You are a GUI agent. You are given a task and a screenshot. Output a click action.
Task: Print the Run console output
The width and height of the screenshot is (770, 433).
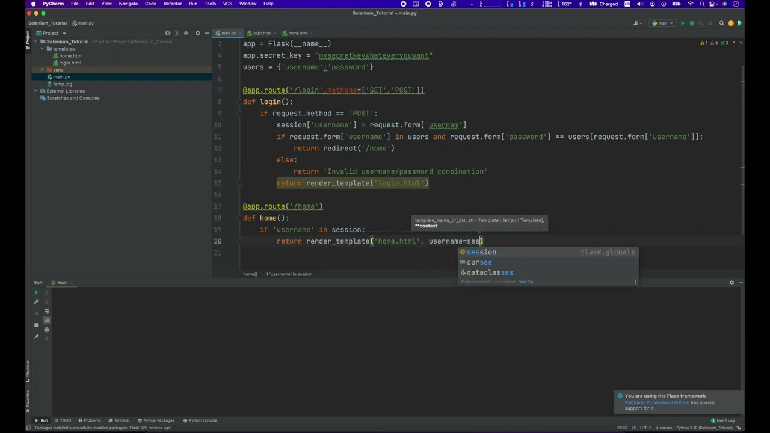(x=46, y=330)
